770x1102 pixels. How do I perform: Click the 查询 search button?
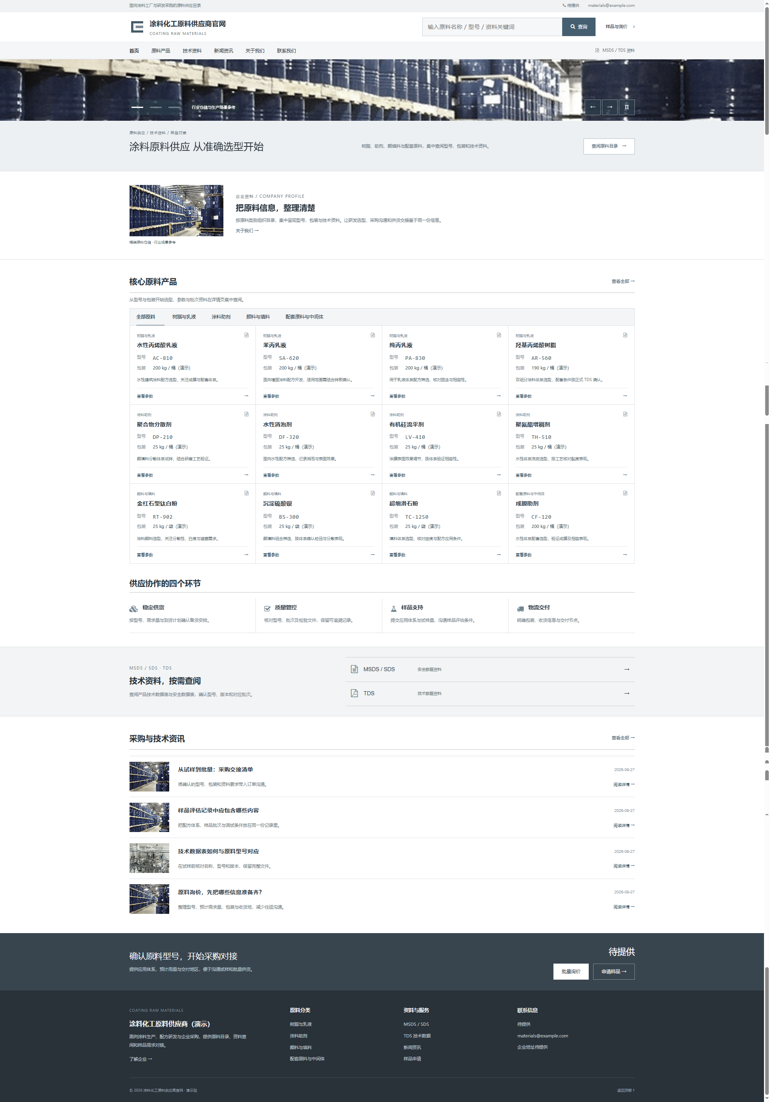(579, 27)
